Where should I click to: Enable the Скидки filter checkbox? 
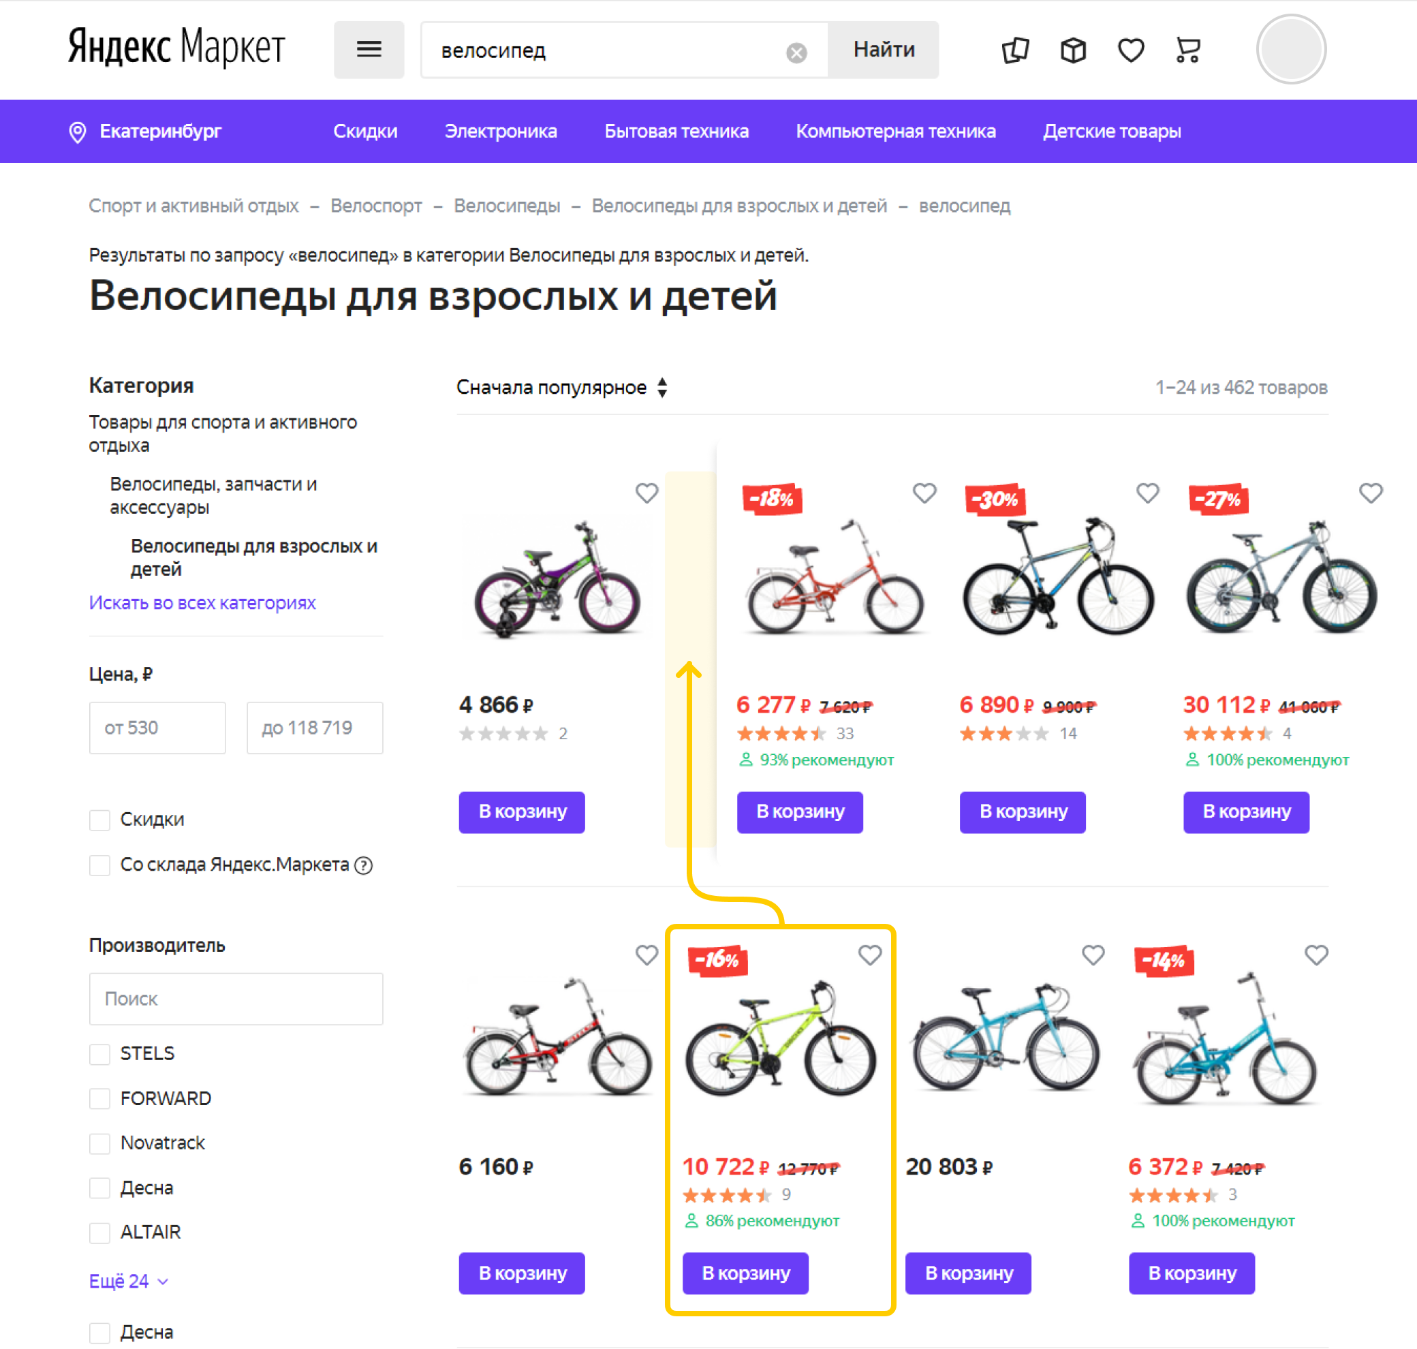click(x=100, y=820)
